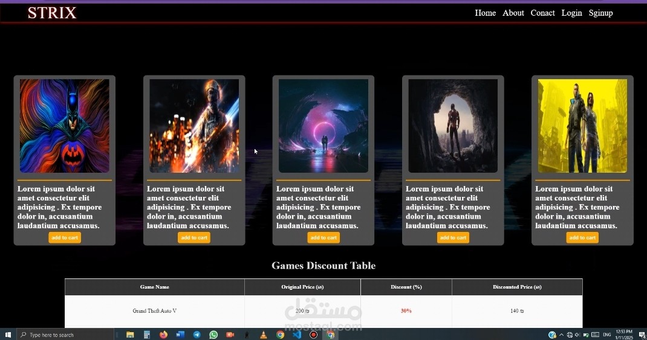The image size is (647, 340).
Task: Click the STRIX site logo
Action: point(52,13)
